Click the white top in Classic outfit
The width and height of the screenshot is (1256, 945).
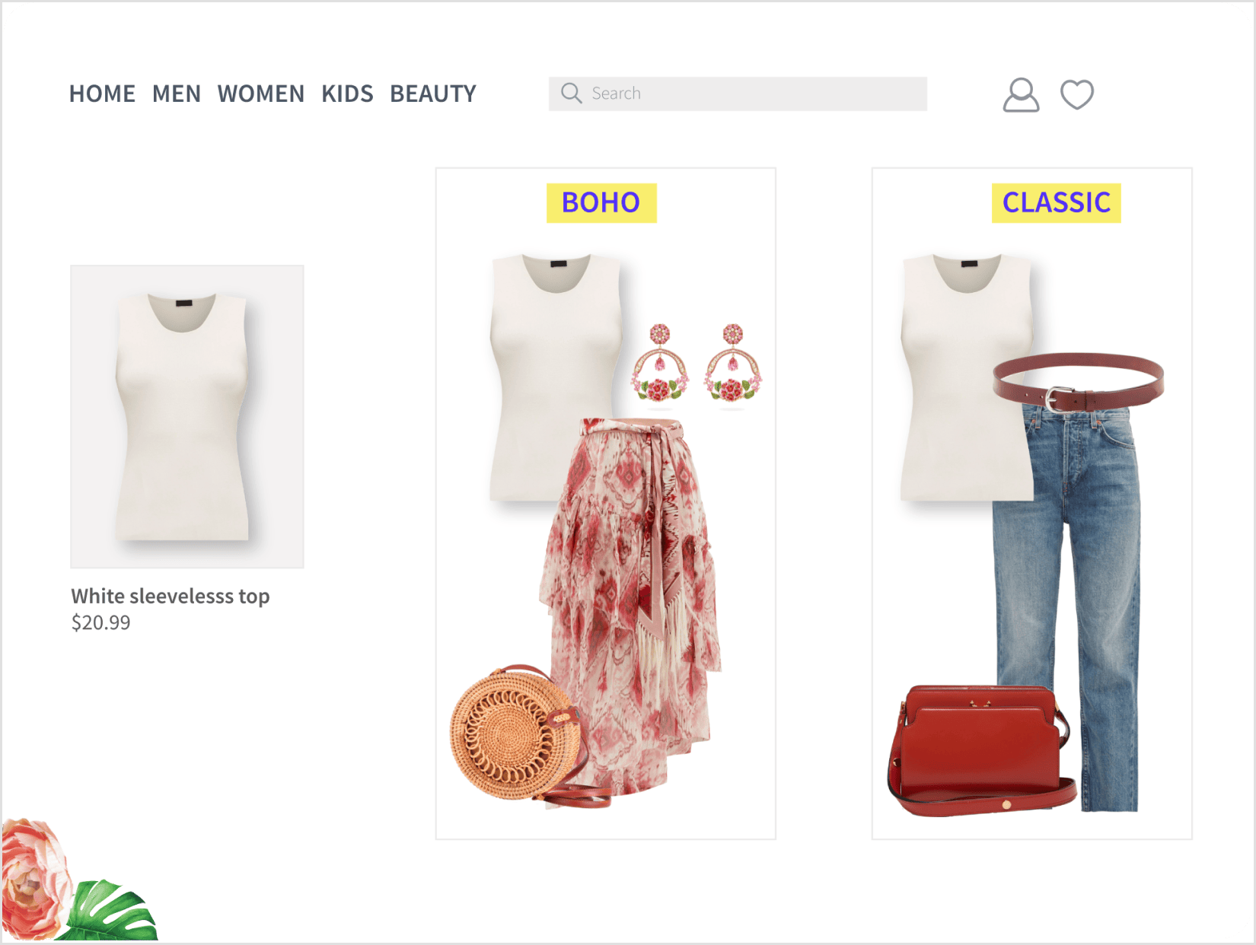point(967,378)
